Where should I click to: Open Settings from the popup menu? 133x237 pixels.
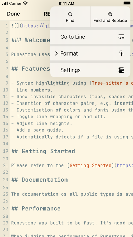click(x=90, y=70)
